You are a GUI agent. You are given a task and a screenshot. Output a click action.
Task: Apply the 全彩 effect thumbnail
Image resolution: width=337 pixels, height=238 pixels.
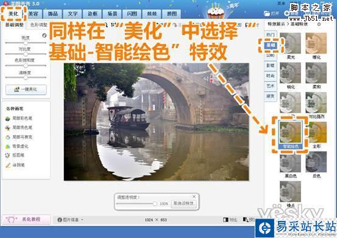click(316, 132)
